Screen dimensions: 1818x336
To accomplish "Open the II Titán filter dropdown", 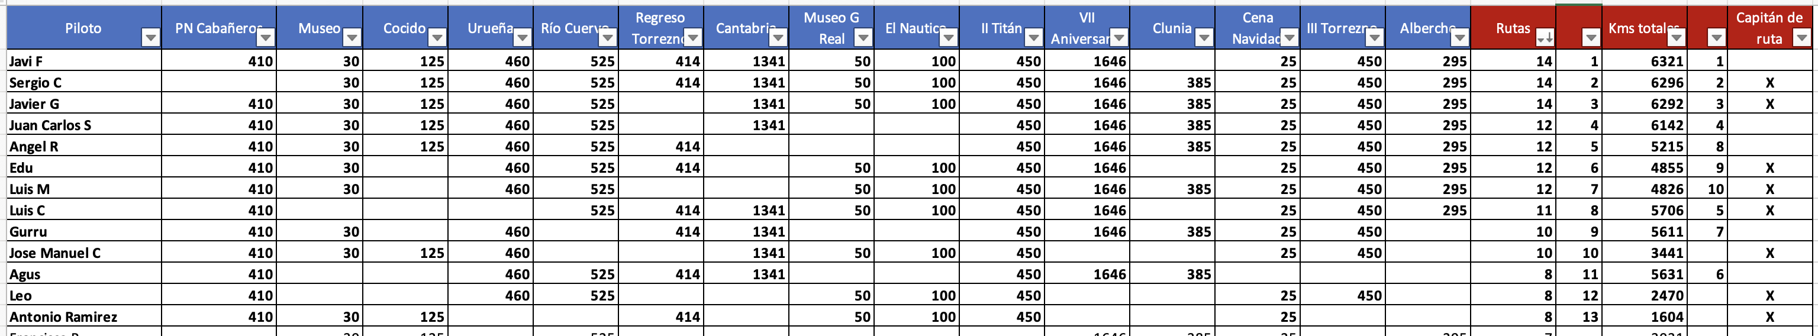I will pyautogui.click(x=1033, y=38).
